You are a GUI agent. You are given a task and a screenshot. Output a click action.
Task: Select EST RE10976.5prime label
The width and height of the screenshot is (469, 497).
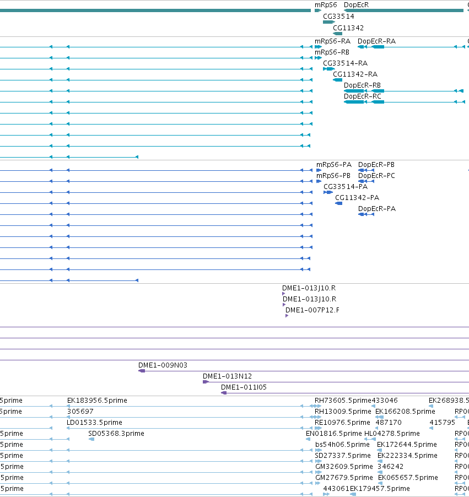tap(342, 423)
